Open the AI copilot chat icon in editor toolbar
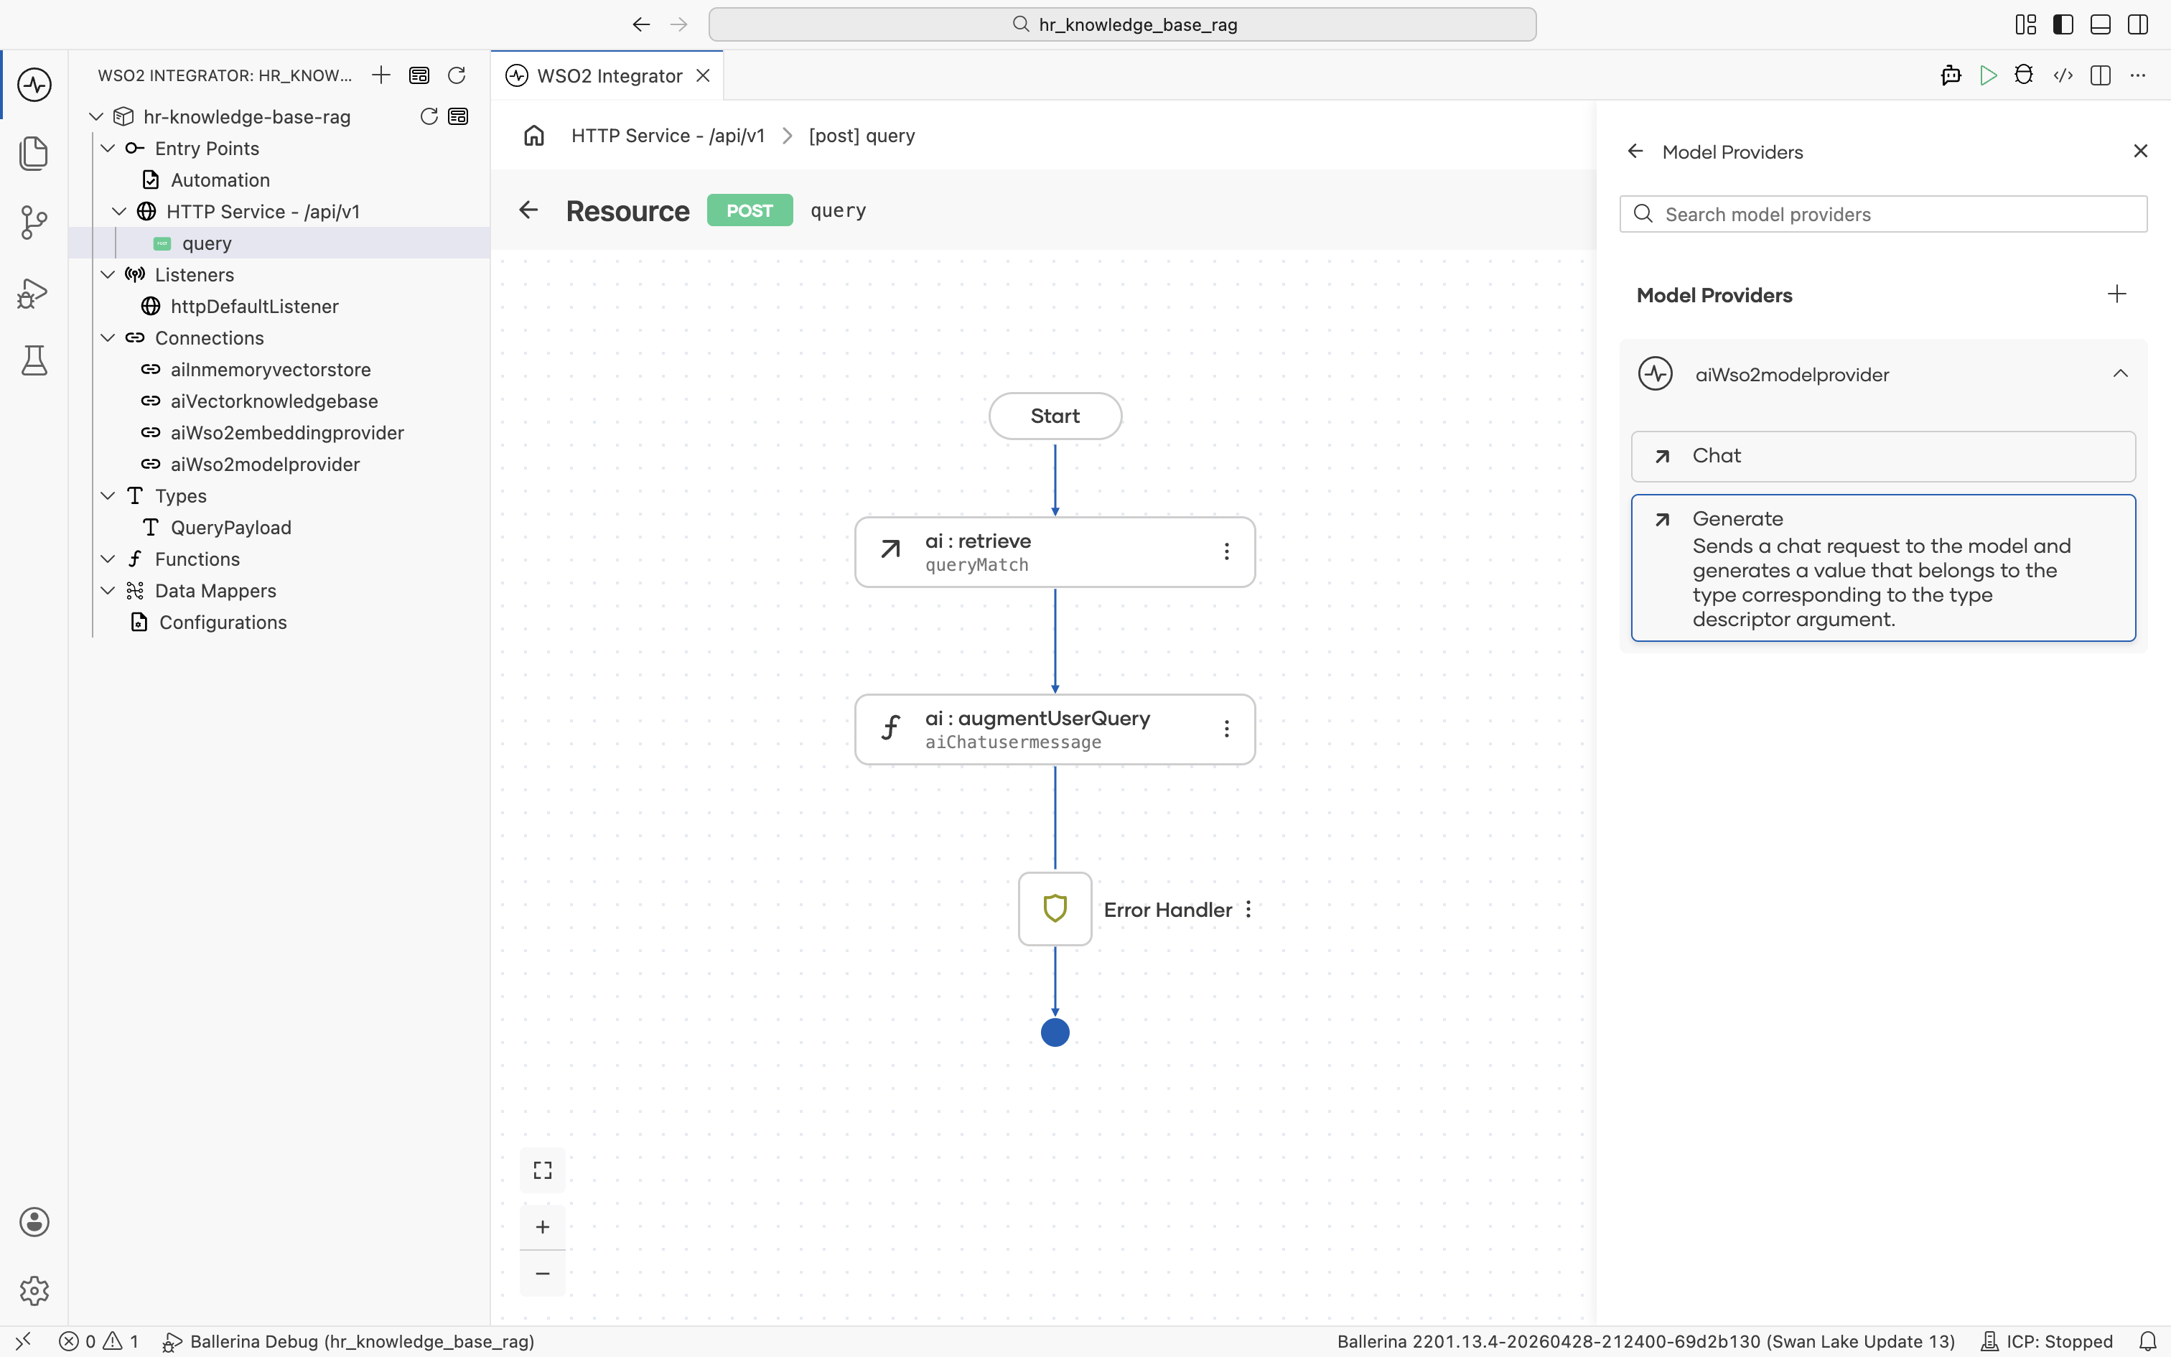 point(1951,75)
